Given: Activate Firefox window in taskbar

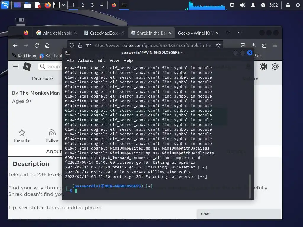Looking at the screenshot, I should pos(114,5).
